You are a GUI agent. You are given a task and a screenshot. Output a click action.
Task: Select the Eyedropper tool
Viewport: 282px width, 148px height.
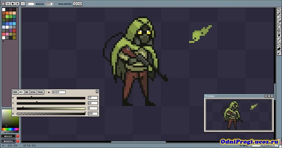point(279,22)
